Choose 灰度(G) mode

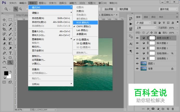pyautogui.click(x=85, y=11)
